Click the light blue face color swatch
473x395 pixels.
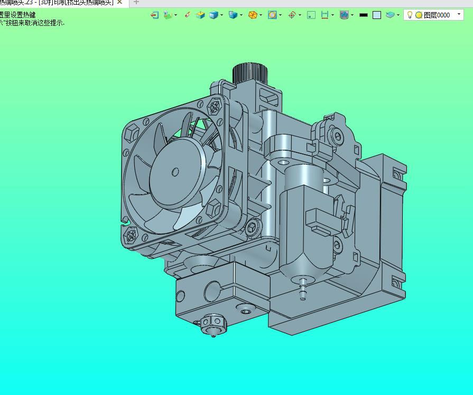click(x=377, y=15)
